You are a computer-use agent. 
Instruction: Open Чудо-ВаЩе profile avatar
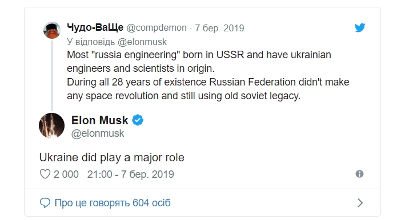(x=52, y=30)
